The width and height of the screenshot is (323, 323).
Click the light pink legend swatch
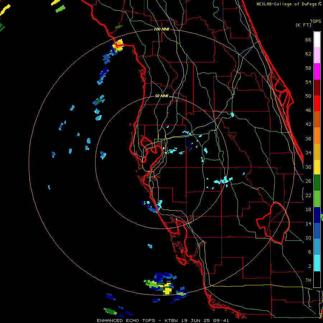(317, 55)
